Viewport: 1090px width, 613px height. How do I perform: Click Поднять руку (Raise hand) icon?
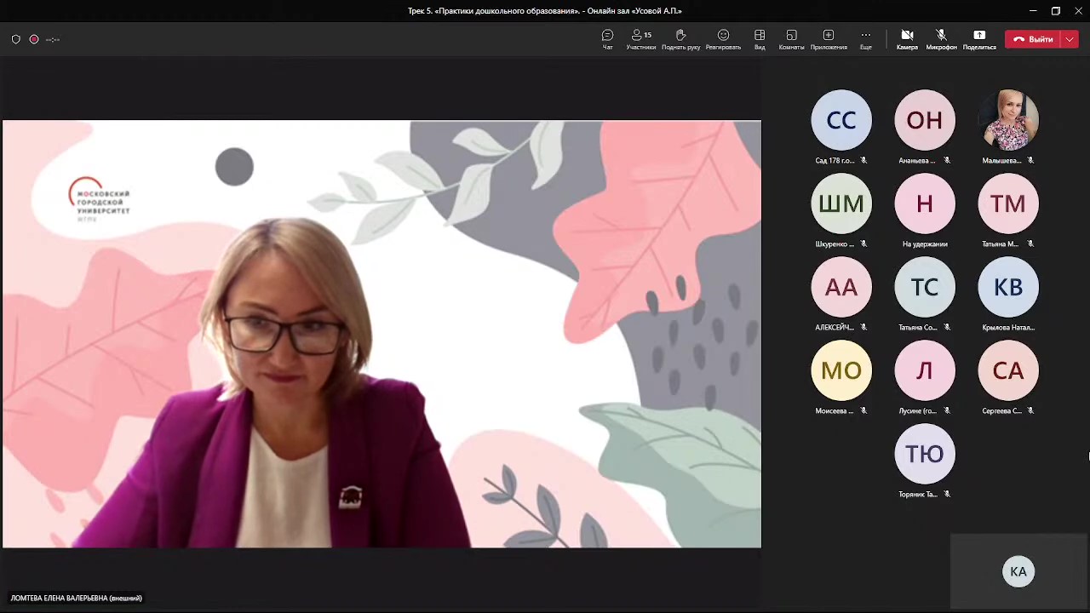click(x=680, y=38)
